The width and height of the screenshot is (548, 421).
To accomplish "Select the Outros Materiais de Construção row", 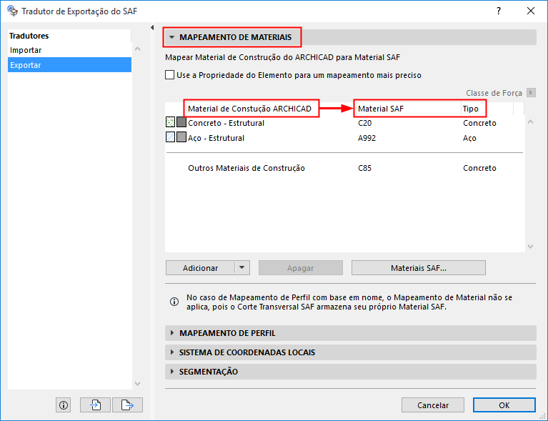I will click(345, 168).
